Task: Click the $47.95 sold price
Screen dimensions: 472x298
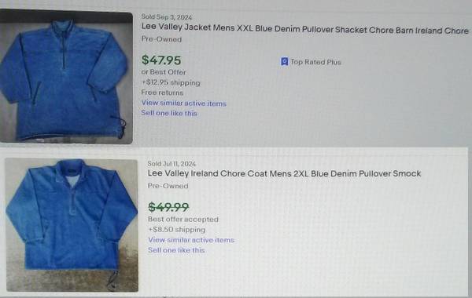Action: coord(161,60)
